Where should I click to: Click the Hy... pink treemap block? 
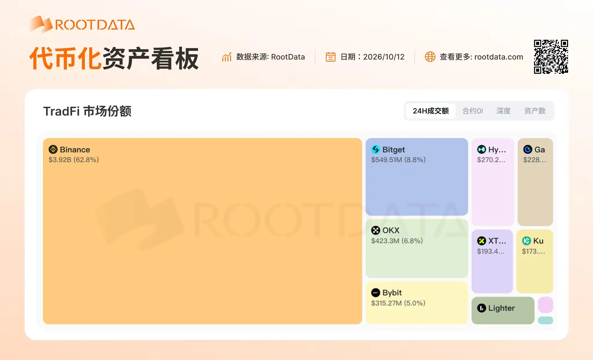click(x=493, y=182)
